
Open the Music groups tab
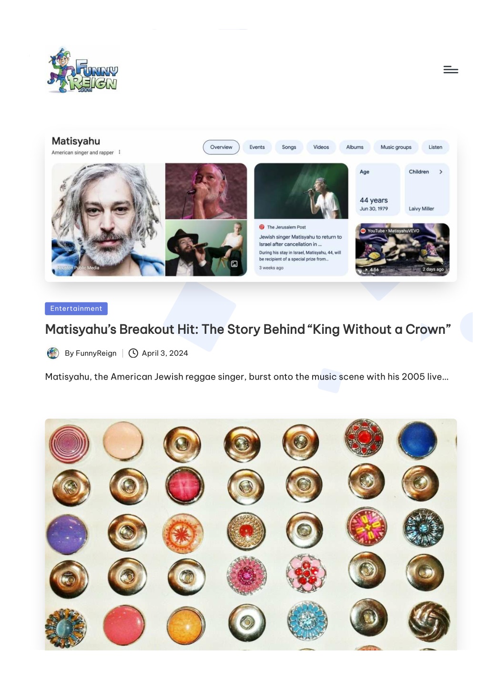pos(396,147)
